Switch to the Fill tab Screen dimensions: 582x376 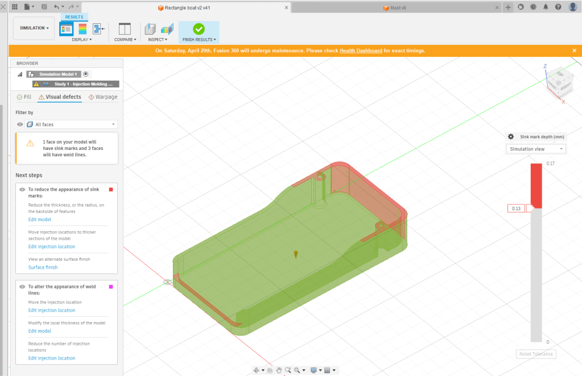pos(24,97)
